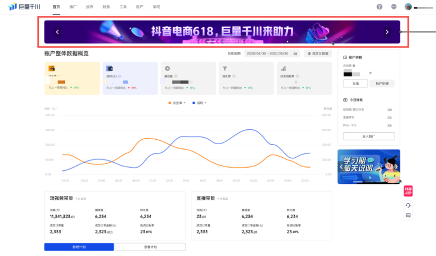436x256 pixels.
Task: Click the user avatar in header
Action: [x=408, y=7]
